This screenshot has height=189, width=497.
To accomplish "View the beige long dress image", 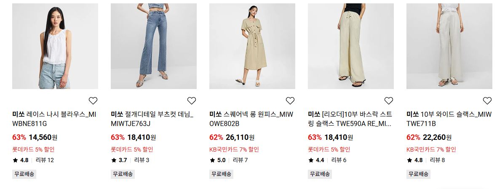I will (x=252, y=46).
